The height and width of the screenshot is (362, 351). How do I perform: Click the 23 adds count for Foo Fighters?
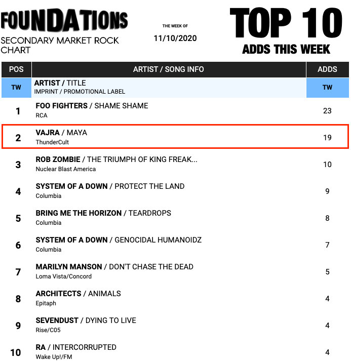[327, 110]
